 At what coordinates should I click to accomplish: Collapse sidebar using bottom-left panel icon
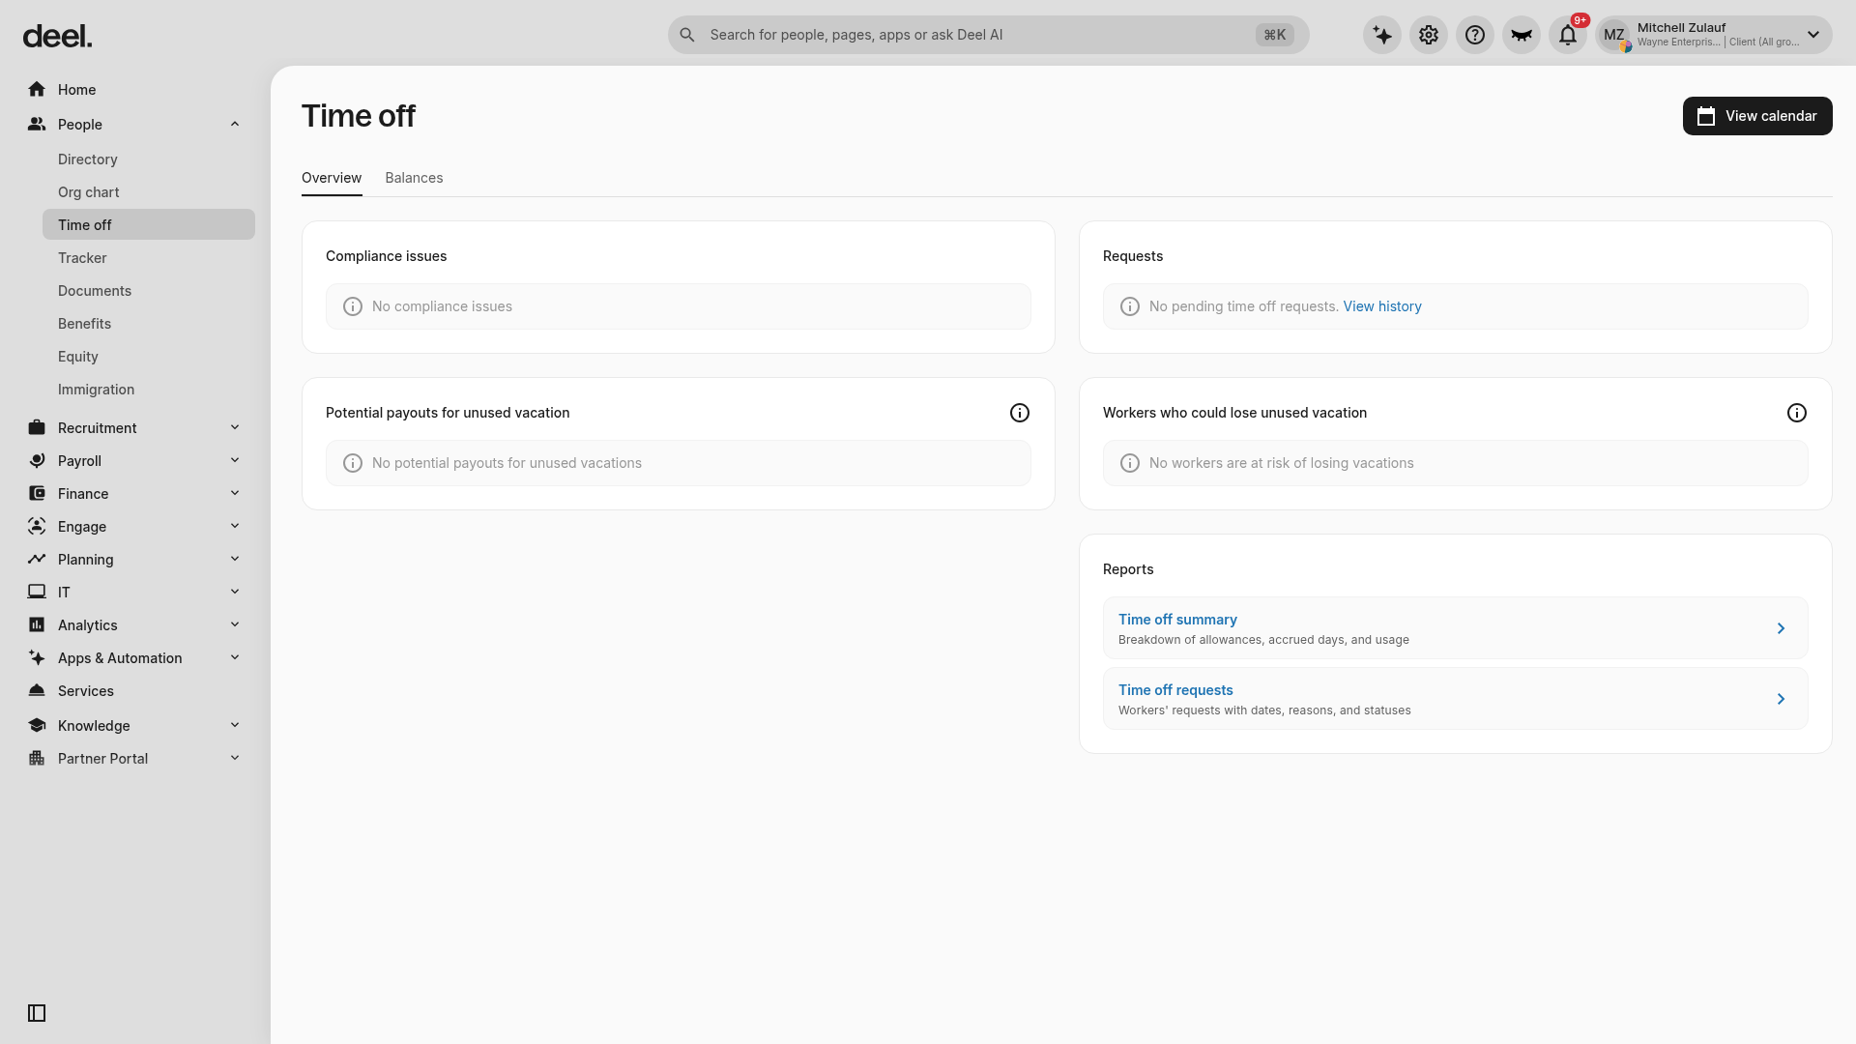click(x=37, y=1013)
